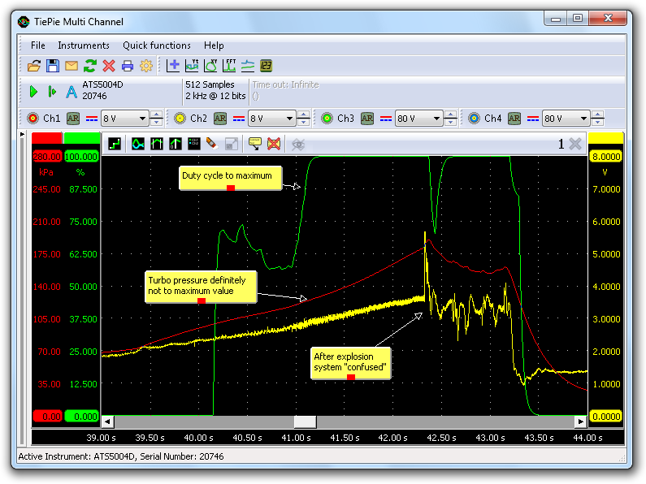Open the Instruments menu

(84, 45)
